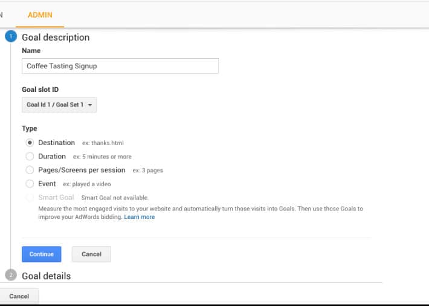Click the goal Name input field
Image resolution: width=429 pixels, height=306 pixels.
(x=120, y=66)
